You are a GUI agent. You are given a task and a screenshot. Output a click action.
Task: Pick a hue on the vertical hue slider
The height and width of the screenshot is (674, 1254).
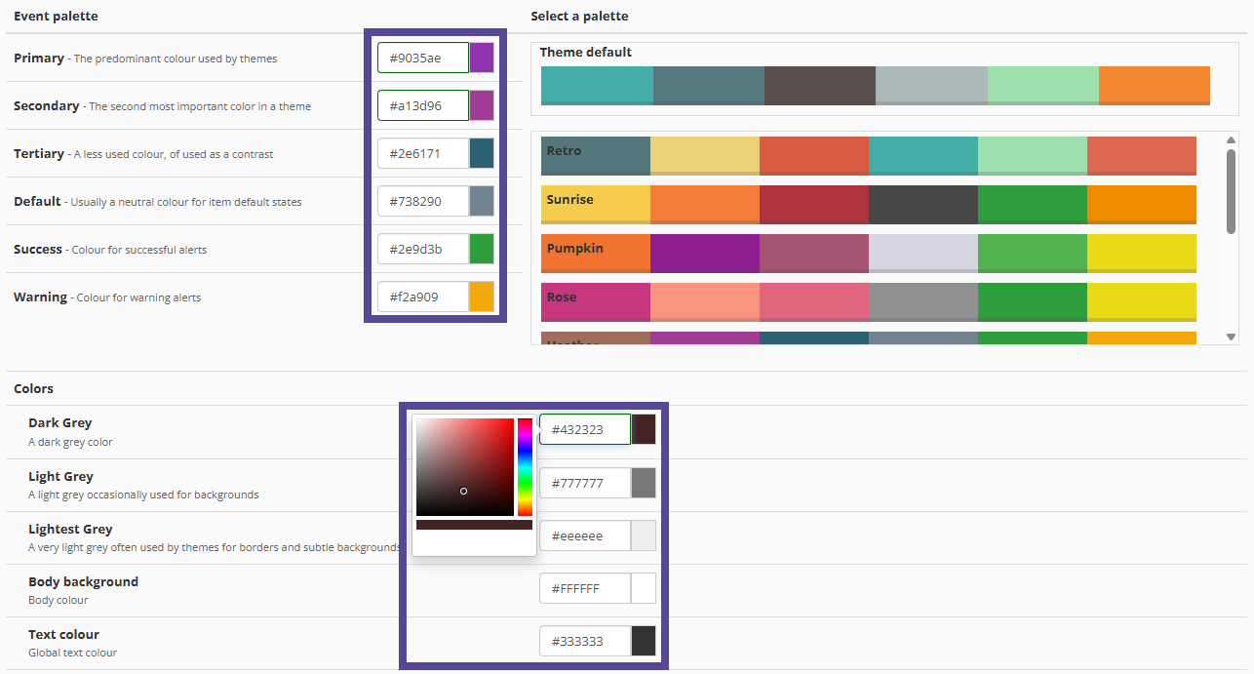(525, 468)
